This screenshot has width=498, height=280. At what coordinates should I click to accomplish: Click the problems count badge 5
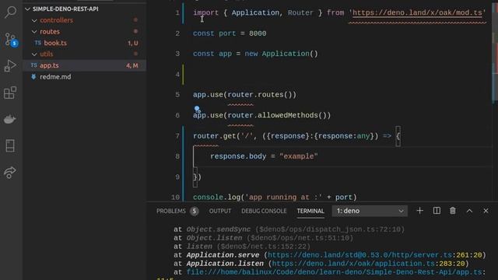[x=195, y=211]
